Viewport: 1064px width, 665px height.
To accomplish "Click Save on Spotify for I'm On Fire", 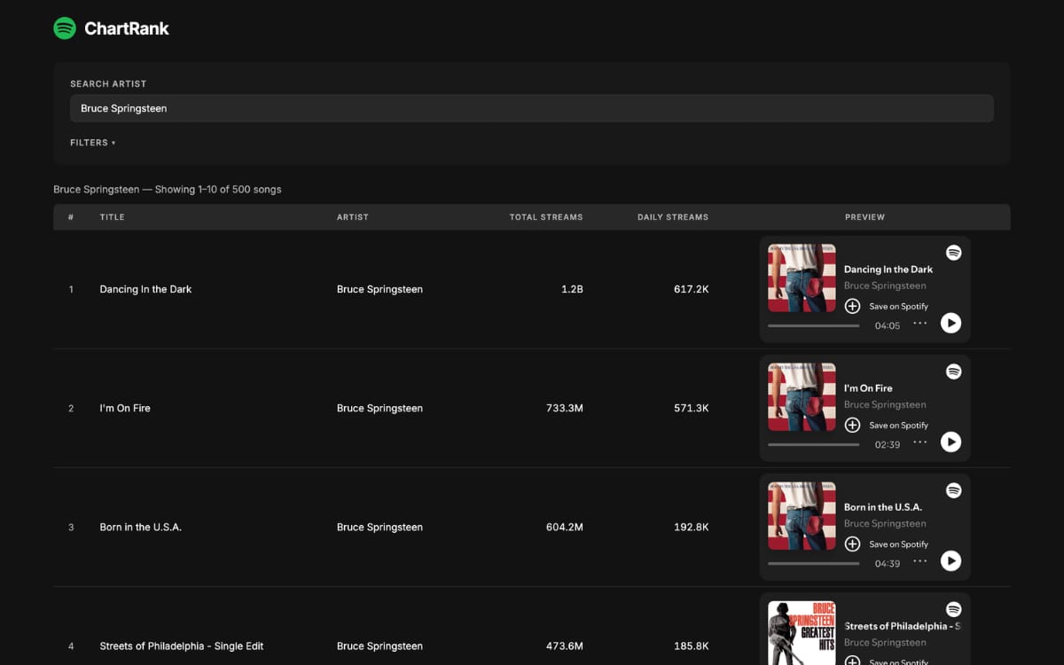I will (899, 425).
